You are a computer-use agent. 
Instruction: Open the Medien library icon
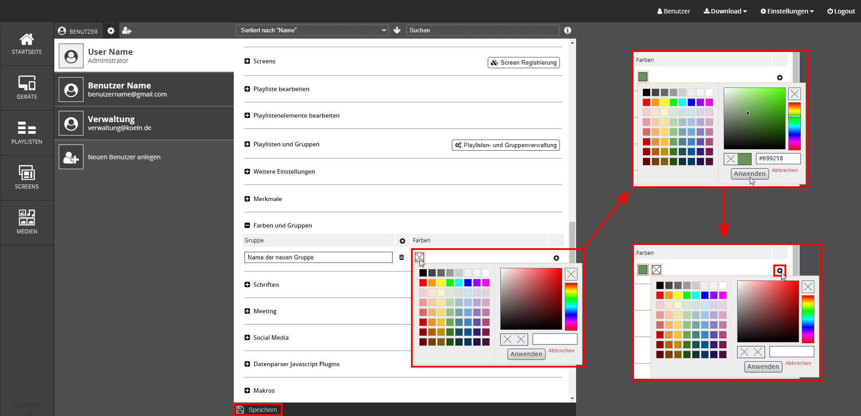click(x=27, y=223)
